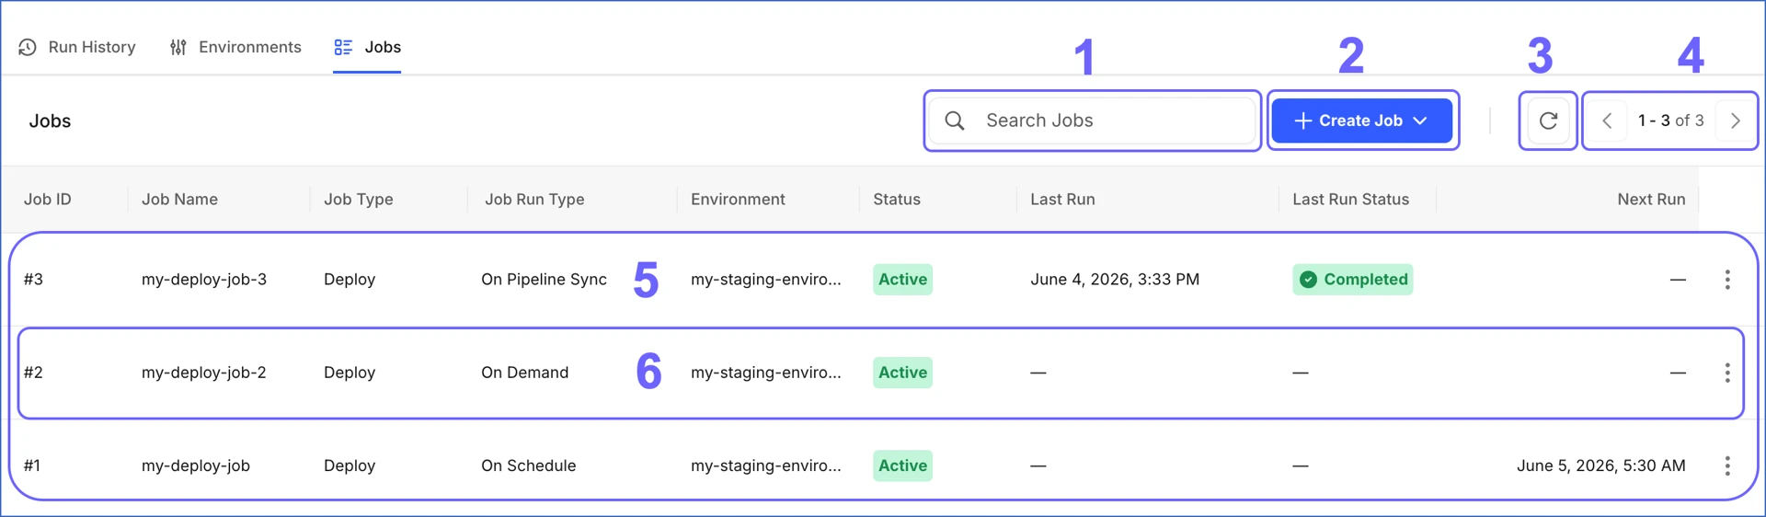Screen dimensions: 1766x517
Task: Click the Last Run column header
Action: (x=1062, y=200)
